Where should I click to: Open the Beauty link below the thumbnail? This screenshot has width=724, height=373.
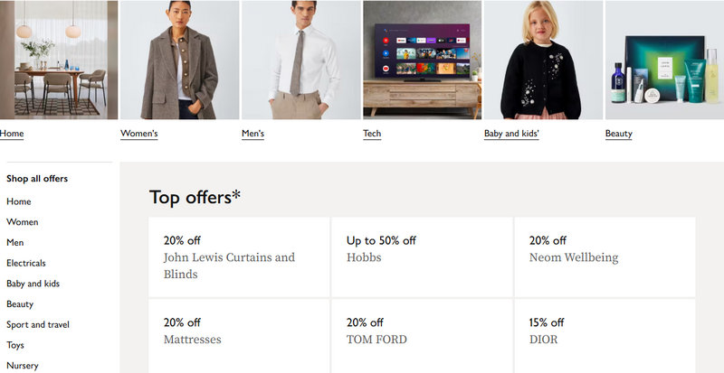pos(619,134)
